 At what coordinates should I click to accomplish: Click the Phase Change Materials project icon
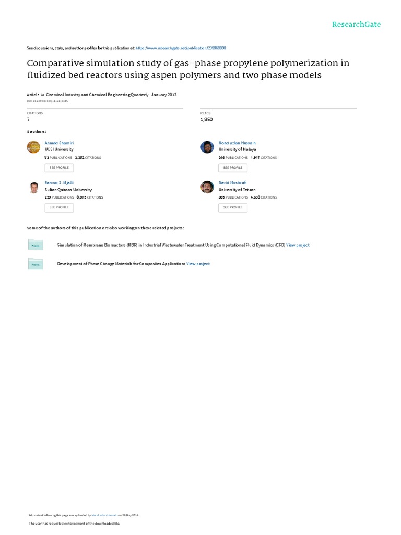coord(36,264)
